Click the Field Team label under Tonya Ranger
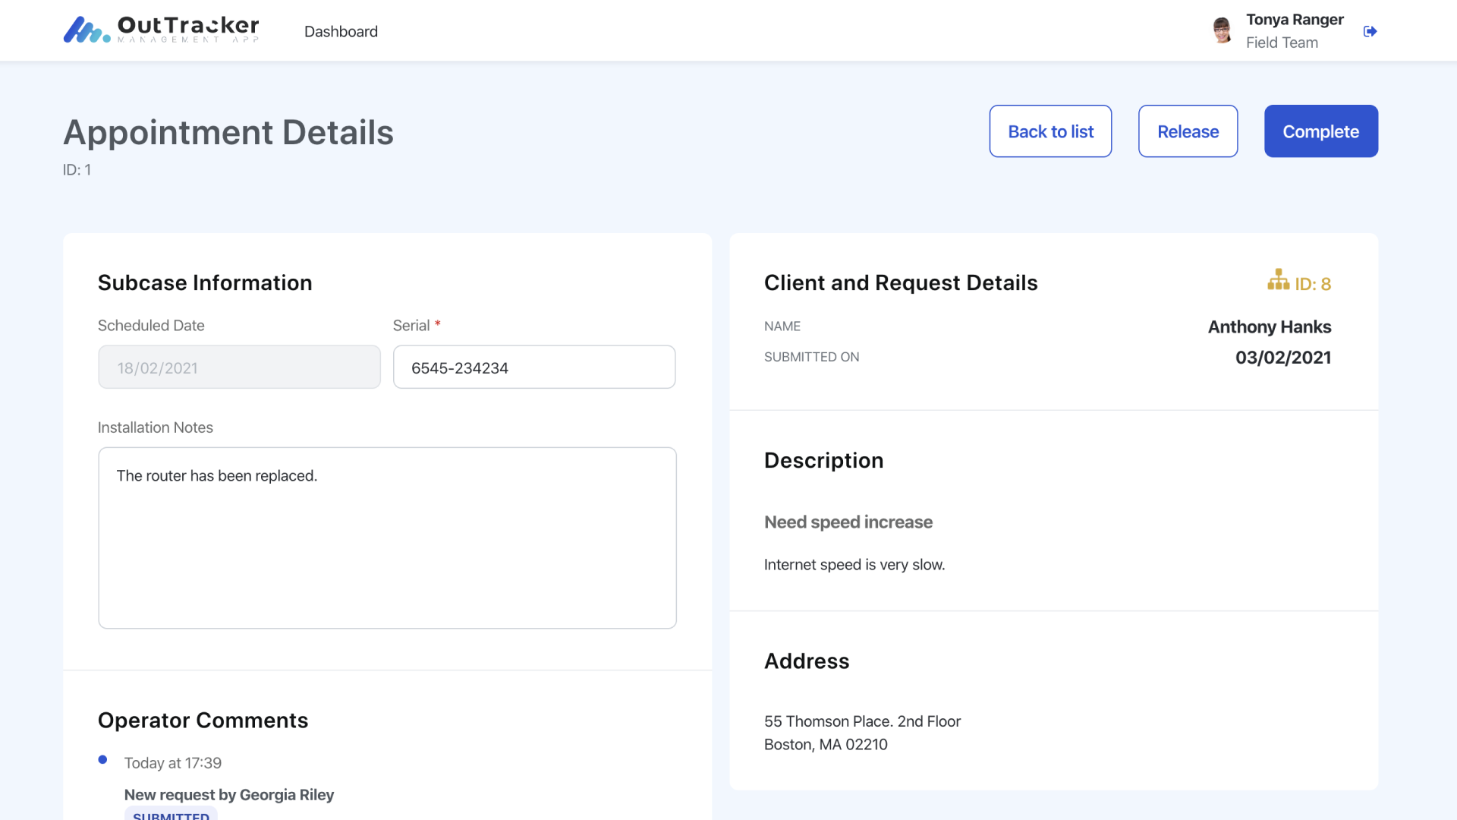This screenshot has height=820, width=1457. (1282, 43)
